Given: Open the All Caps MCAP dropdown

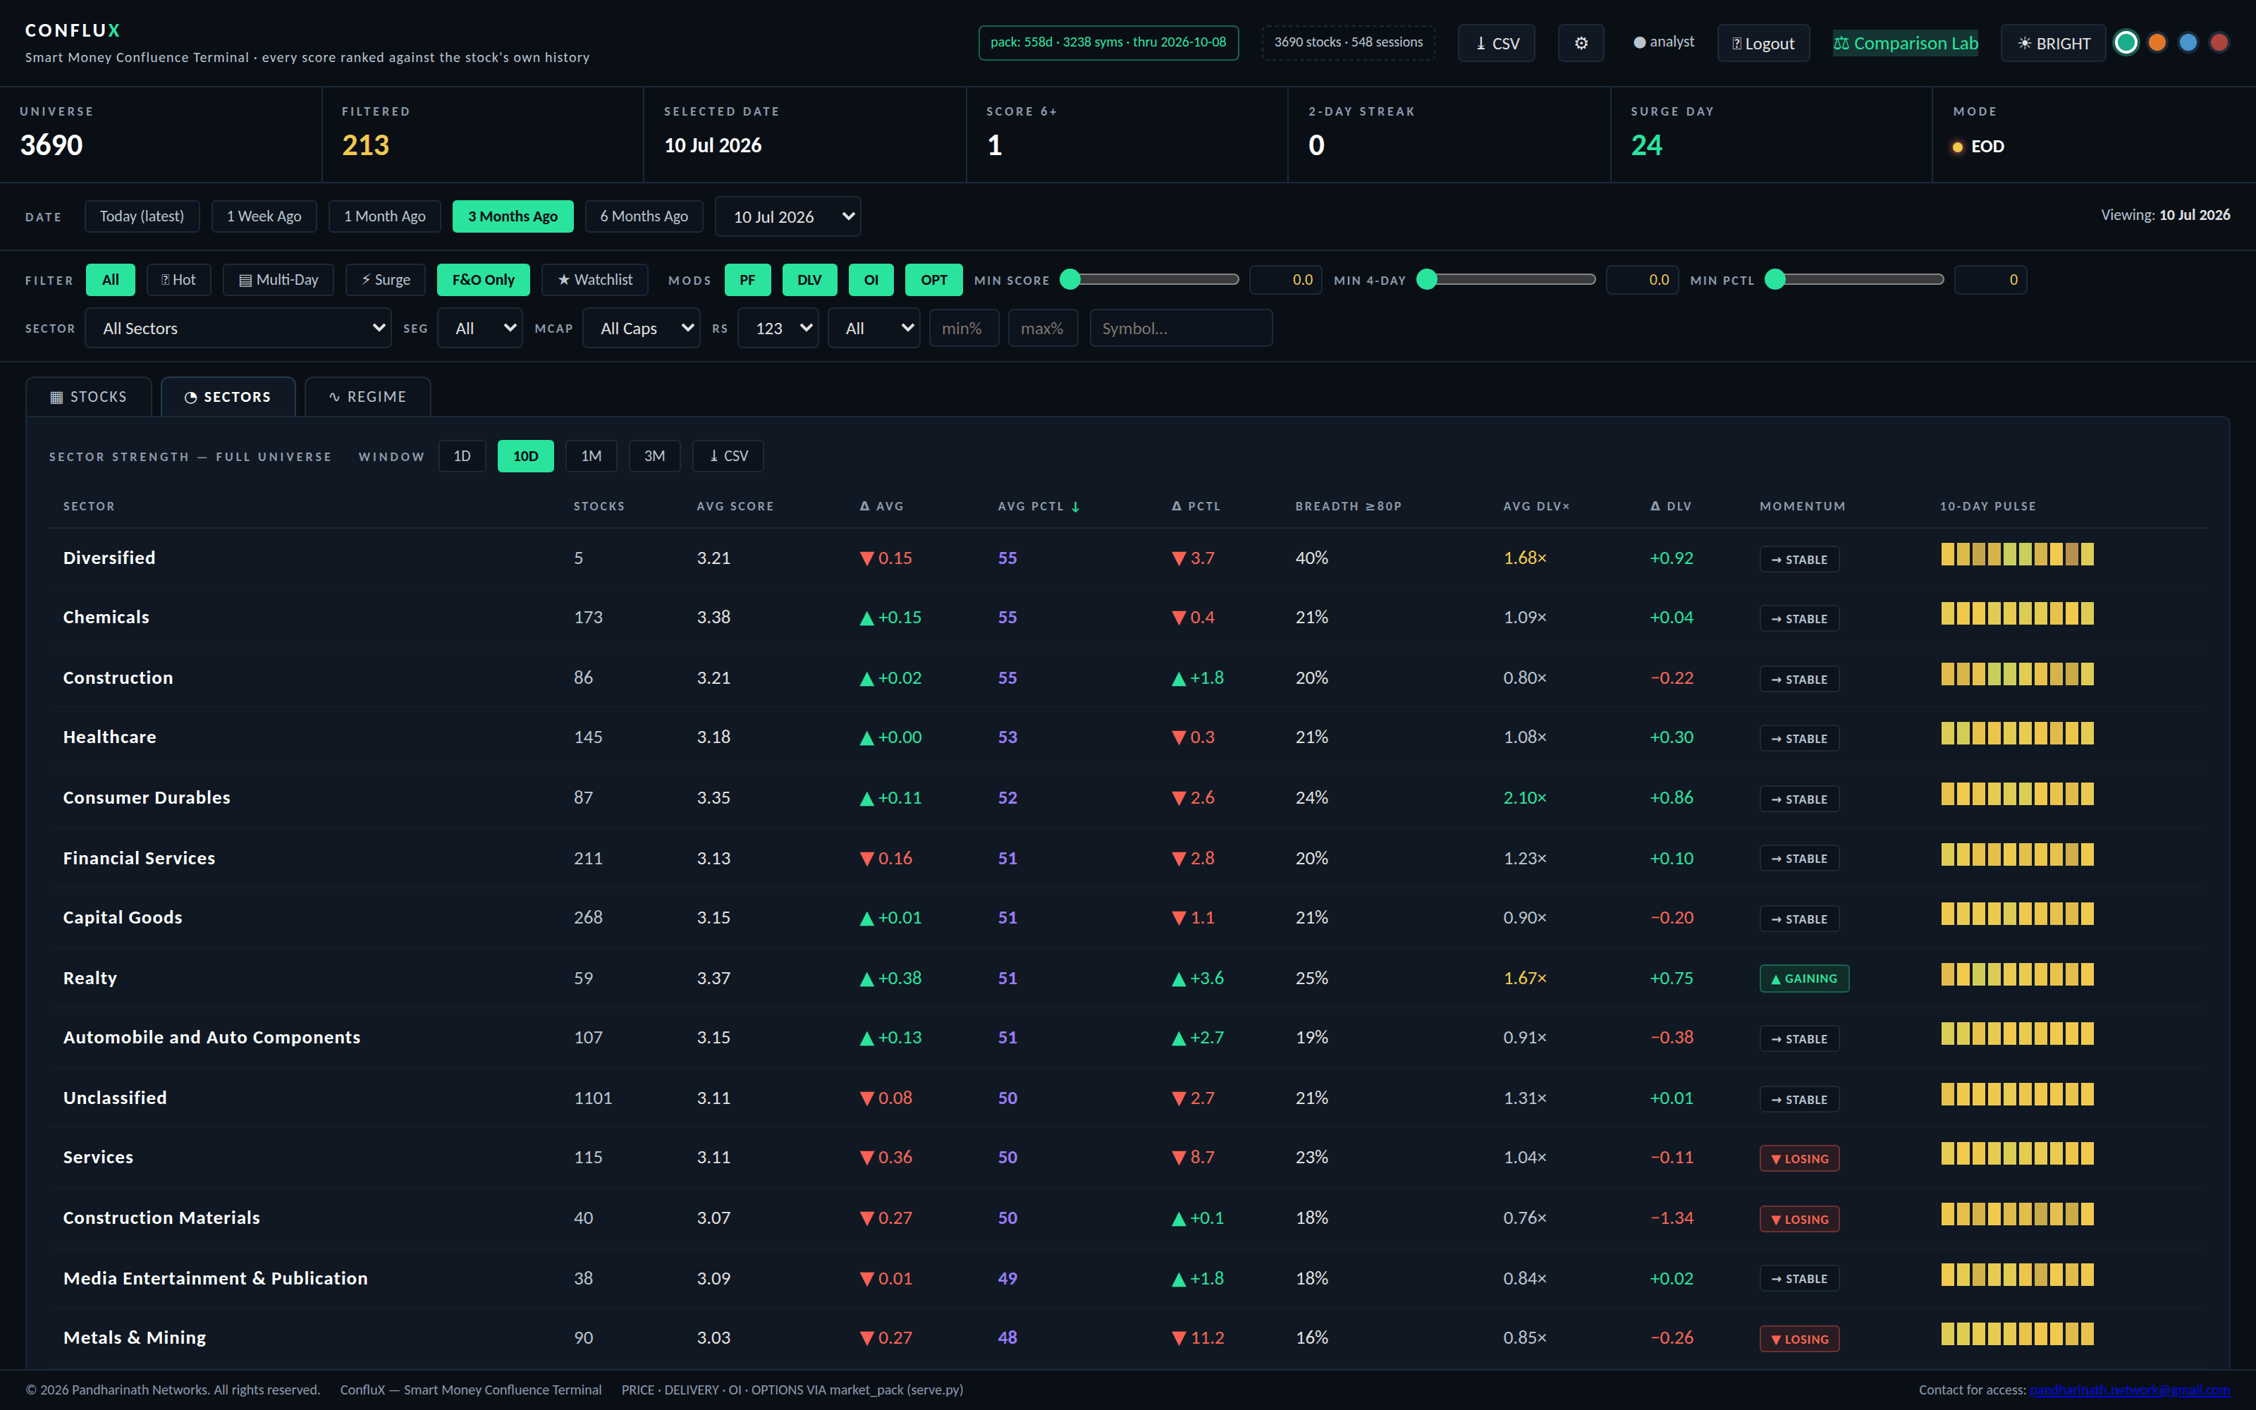Looking at the screenshot, I should tap(642, 329).
